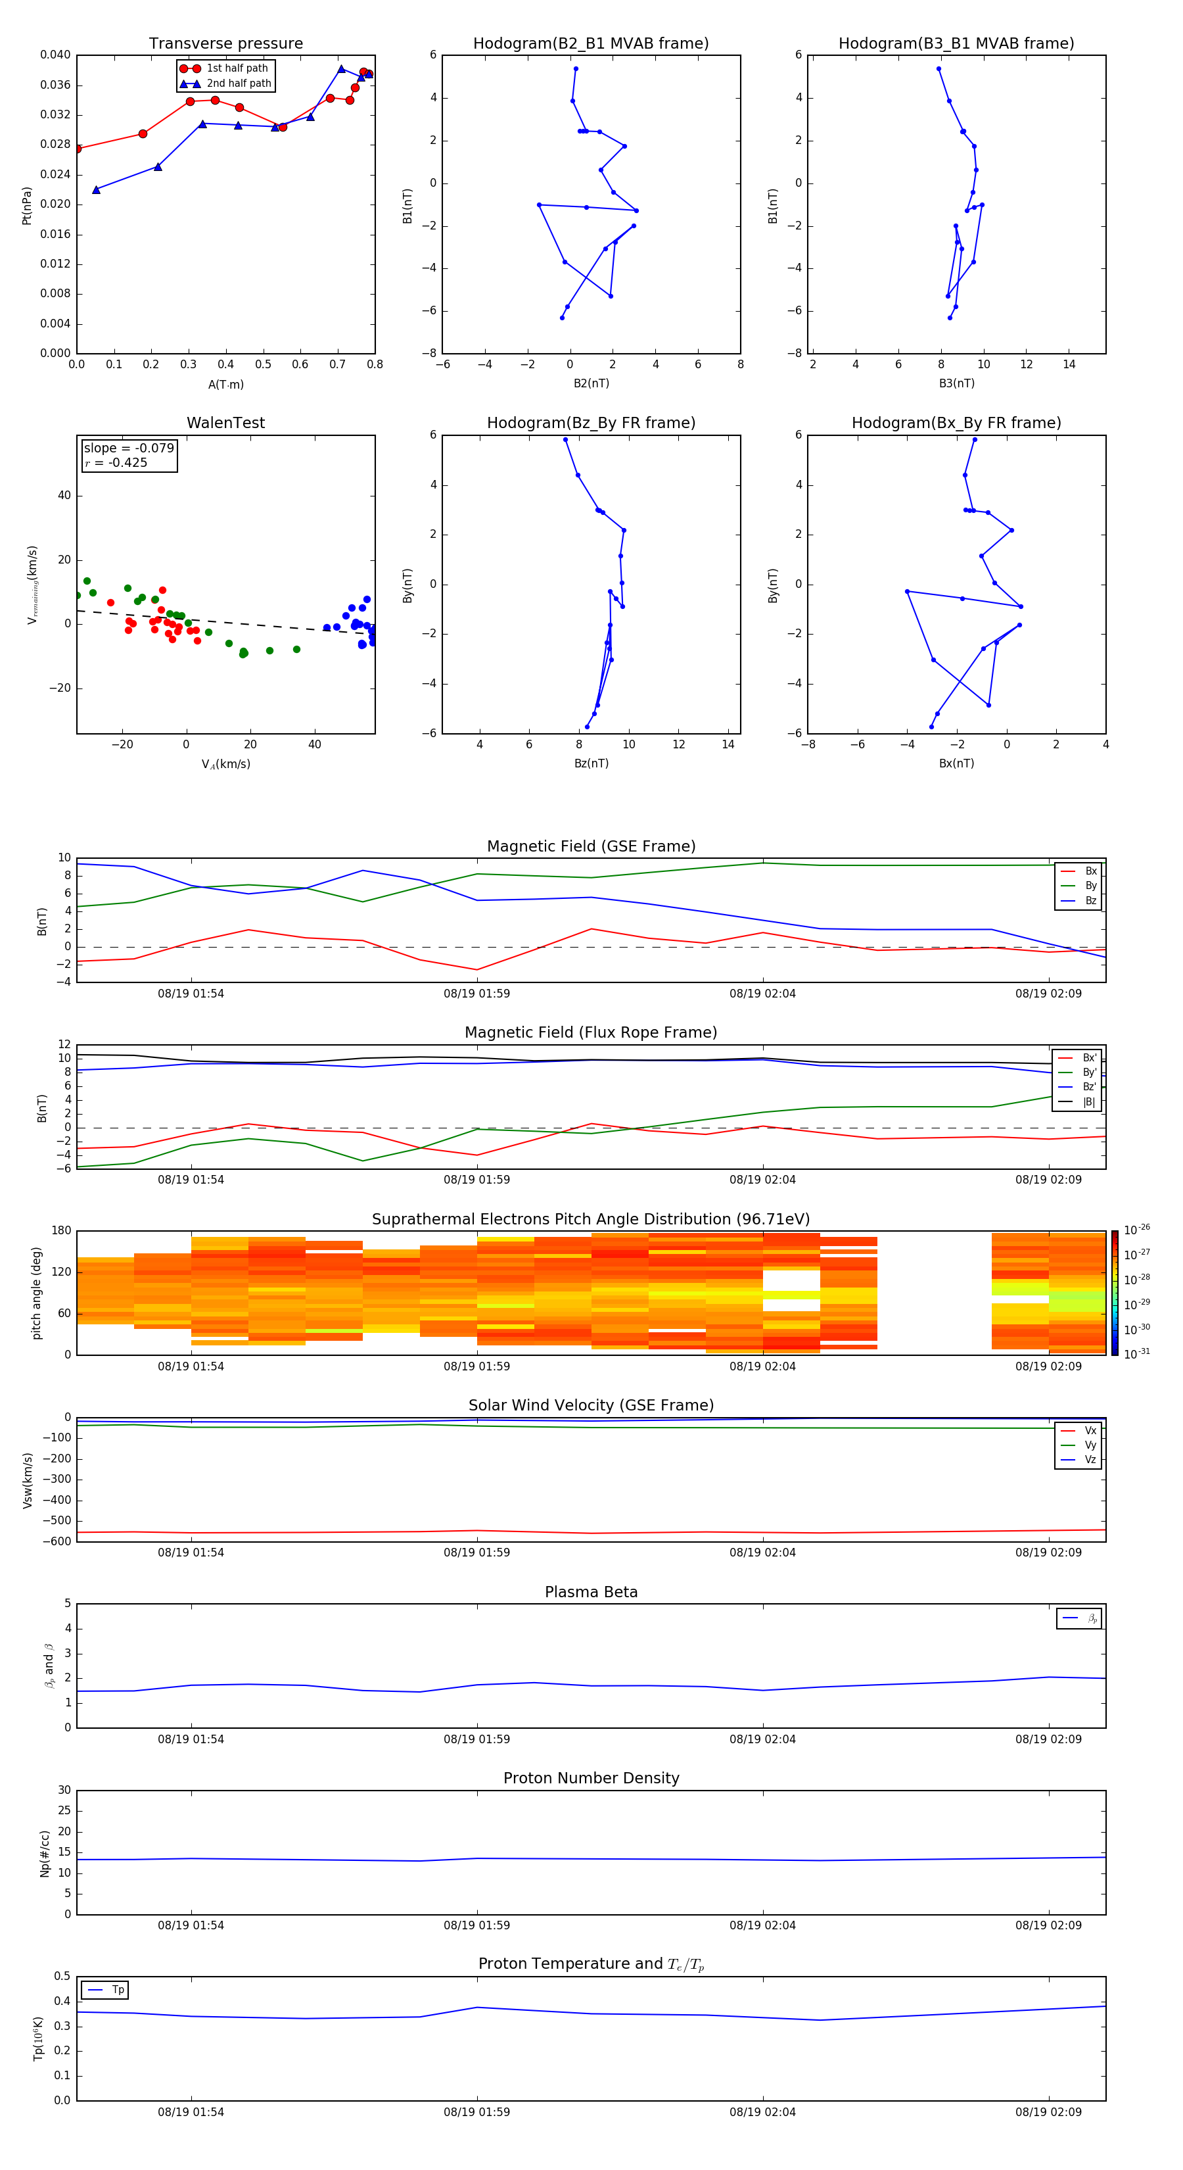The image size is (1183, 2170).
Task: Click '|B|' entry in Flux Rope legend
Action: coord(1078,1103)
